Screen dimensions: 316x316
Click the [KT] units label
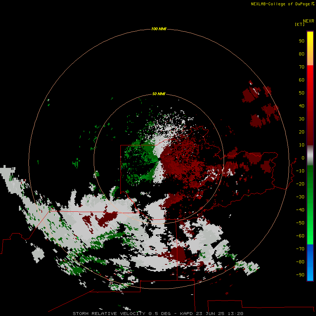click(x=299, y=24)
